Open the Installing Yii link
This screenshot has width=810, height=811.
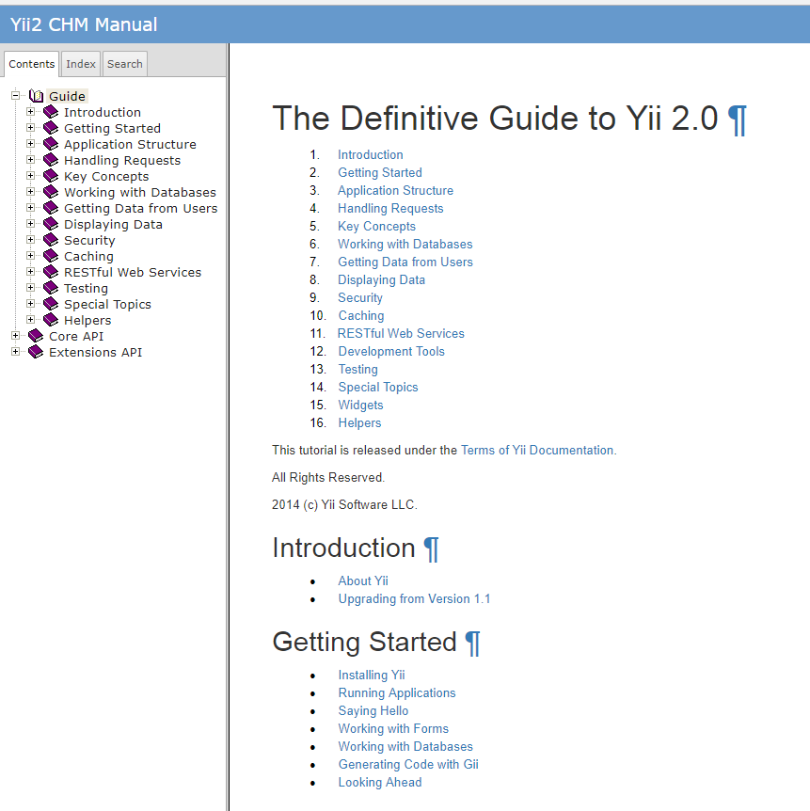pos(372,675)
